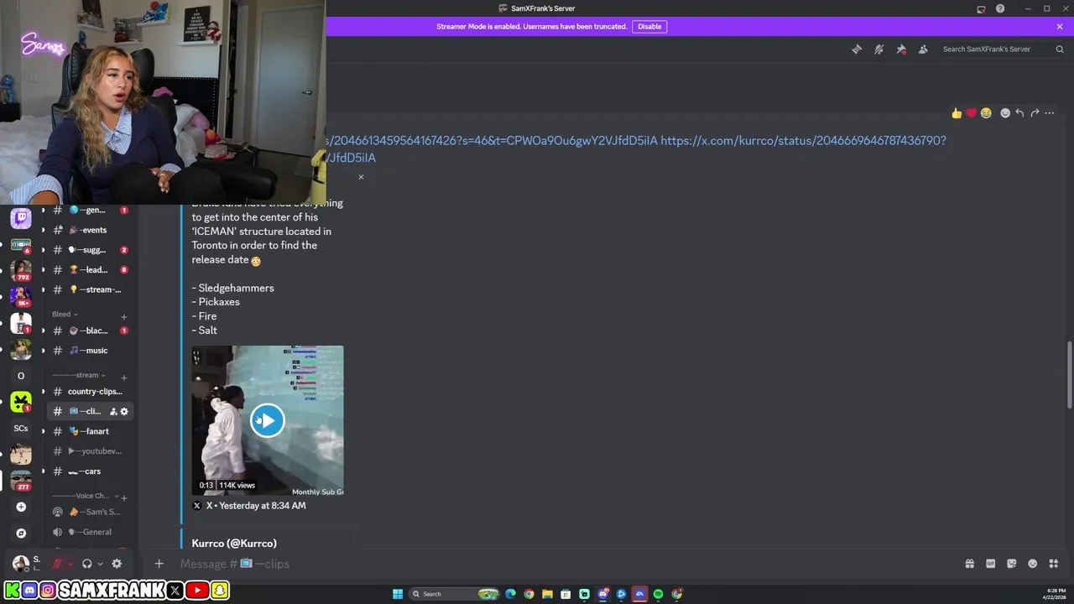Open the stream channel with lightbulb
This screenshot has height=604, width=1074.
click(x=90, y=290)
